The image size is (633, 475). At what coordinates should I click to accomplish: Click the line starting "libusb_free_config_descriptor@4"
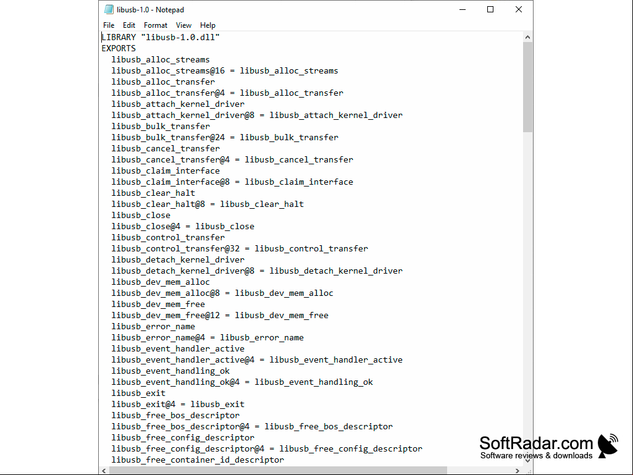[267, 448]
